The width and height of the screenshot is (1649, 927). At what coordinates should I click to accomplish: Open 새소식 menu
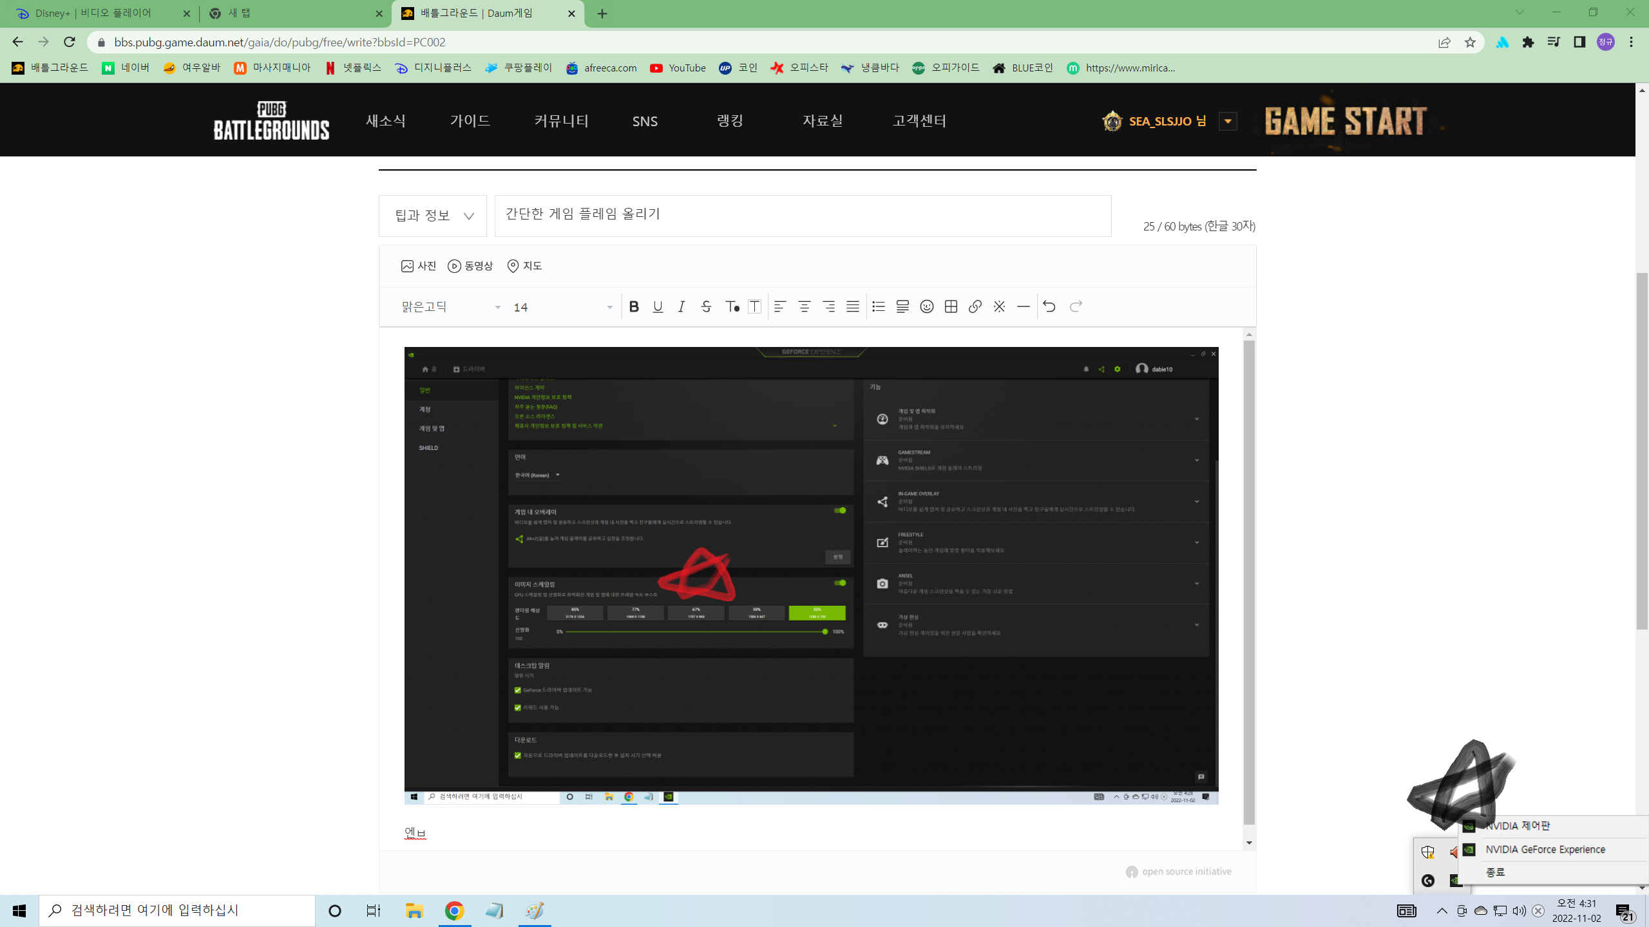[x=386, y=120]
